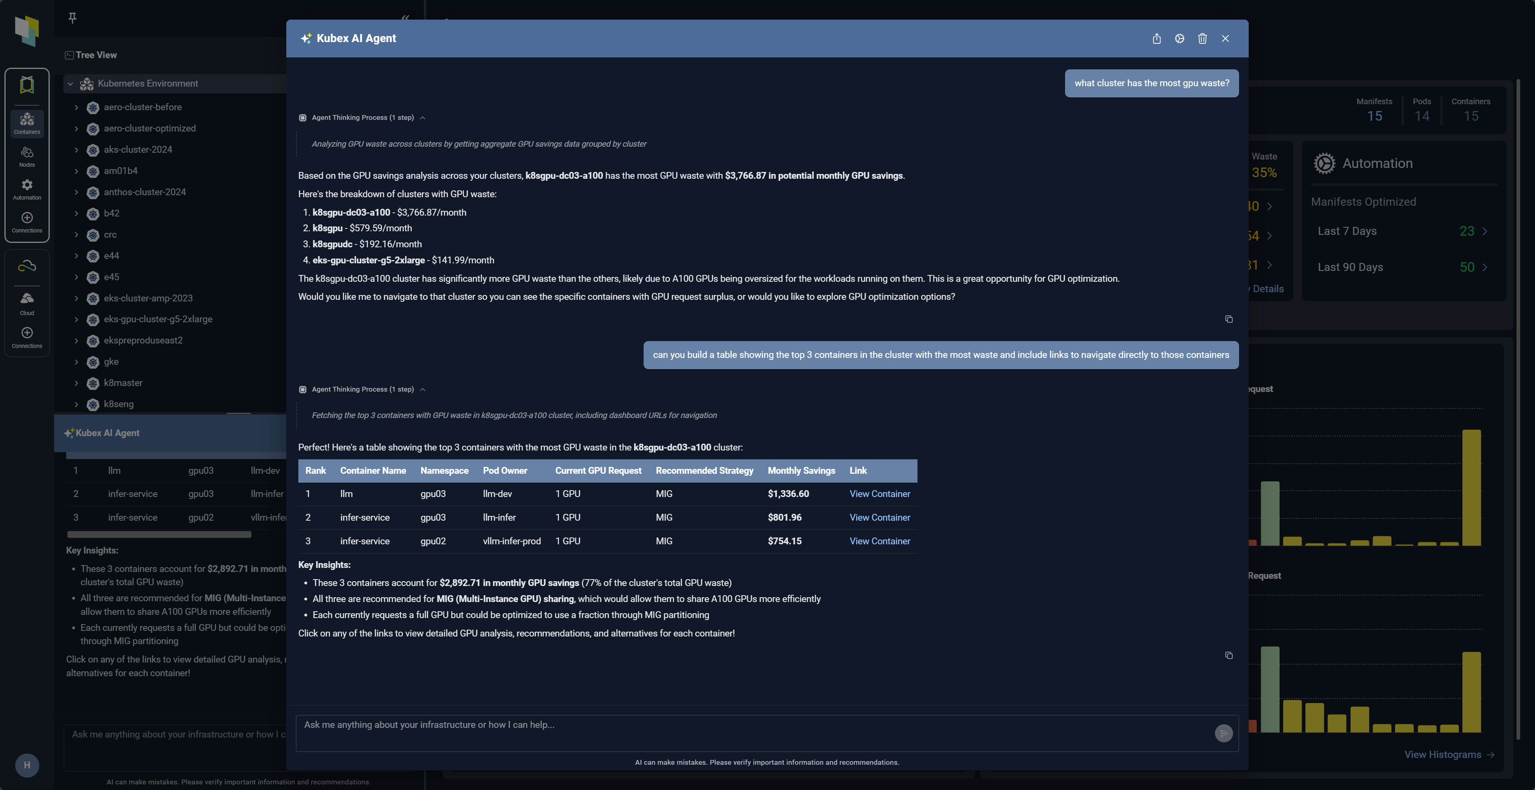Collapse second Agent Thinking Process section
Image resolution: width=1535 pixels, height=790 pixels.
[423, 390]
